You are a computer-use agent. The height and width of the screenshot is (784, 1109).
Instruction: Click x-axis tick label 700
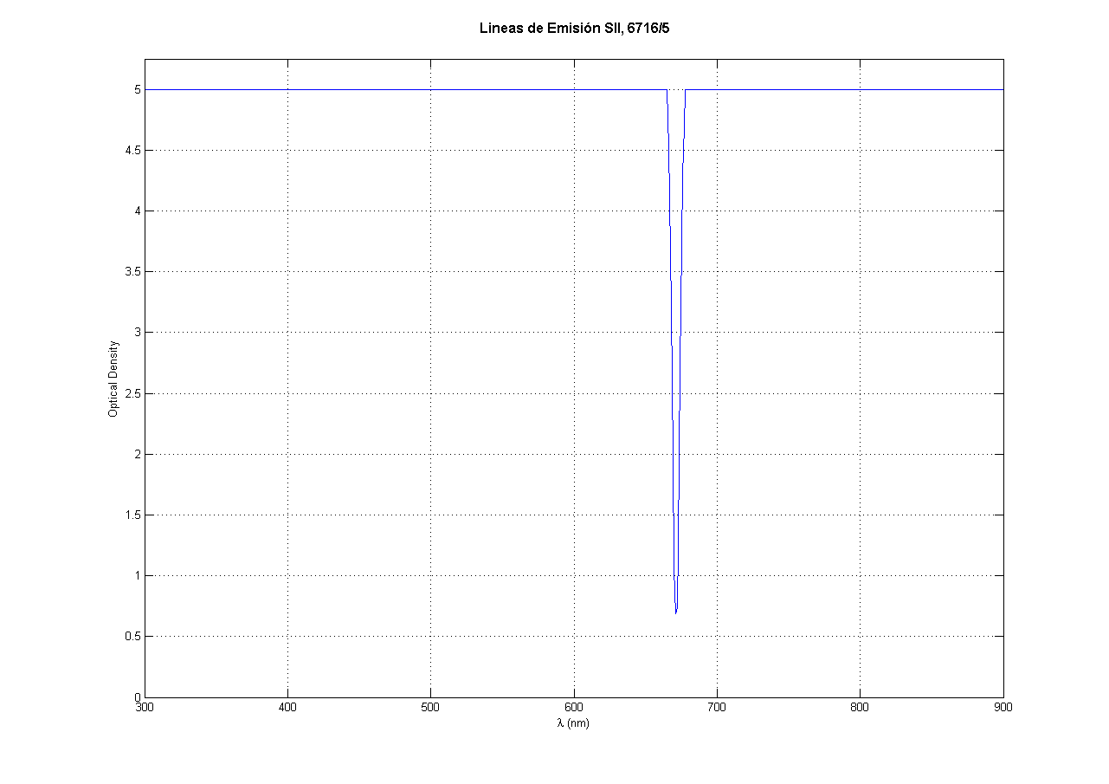point(717,708)
